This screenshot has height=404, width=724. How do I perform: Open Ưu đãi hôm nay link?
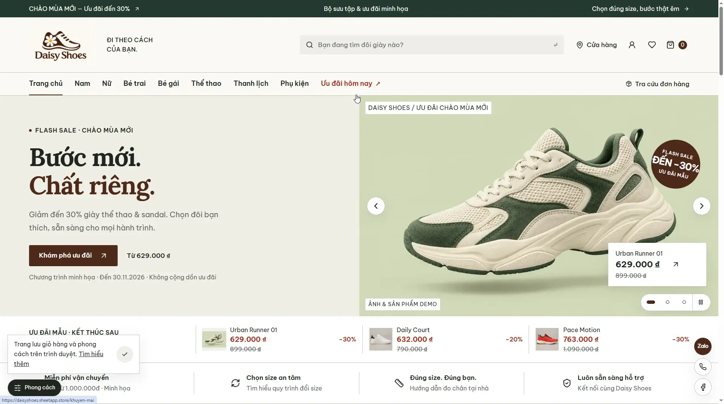(x=351, y=84)
